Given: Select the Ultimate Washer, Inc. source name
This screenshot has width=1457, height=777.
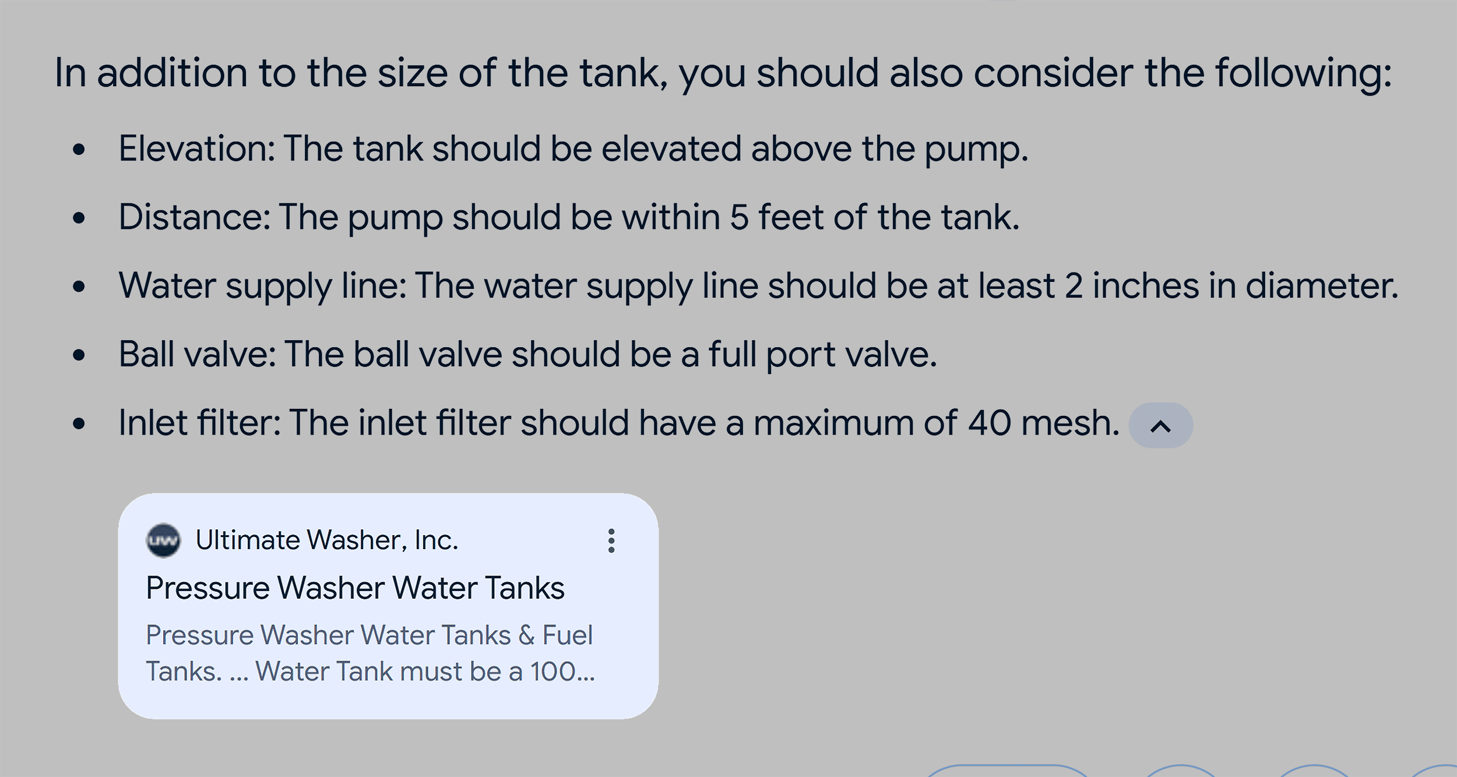Looking at the screenshot, I should [x=328, y=541].
